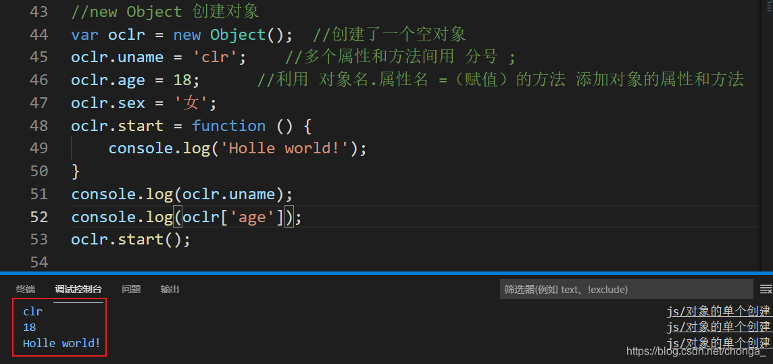Click the '//new Object 创建对象' comment
773x364 pixels.
point(165,12)
